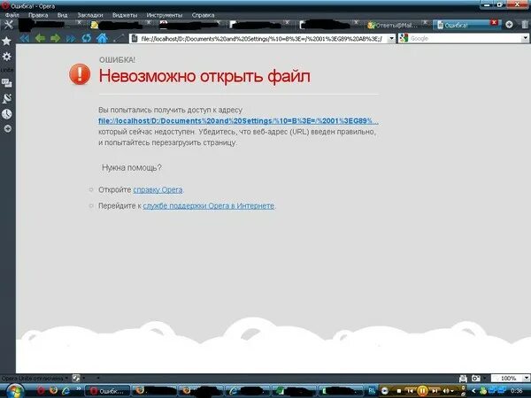
Task: Close the Ошибка! tab with red X
Action: (494, 22)
